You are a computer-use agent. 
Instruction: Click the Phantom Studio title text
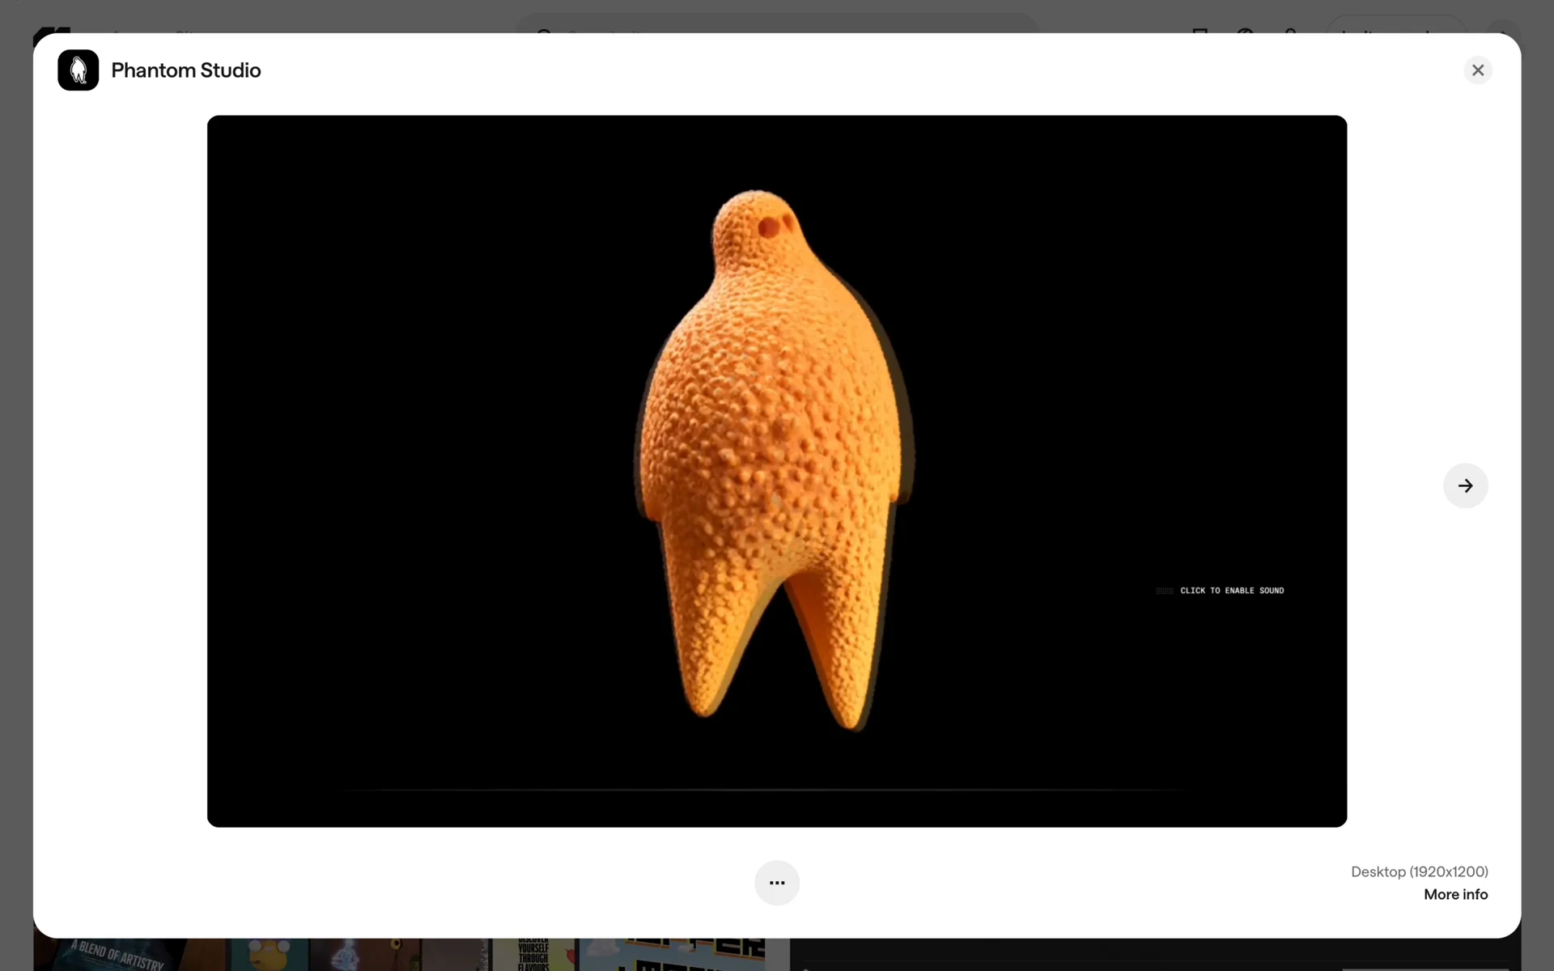coord(186,70)
